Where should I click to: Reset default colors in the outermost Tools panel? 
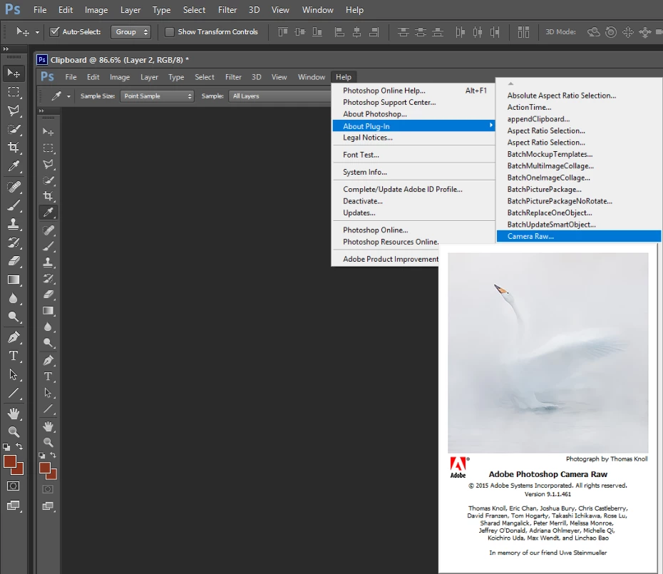(6, 446)
